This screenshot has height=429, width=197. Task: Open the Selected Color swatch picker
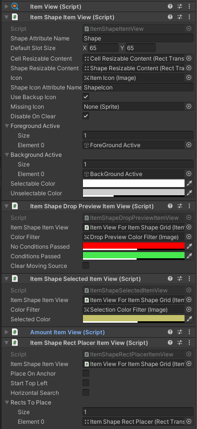coord(134,319)
